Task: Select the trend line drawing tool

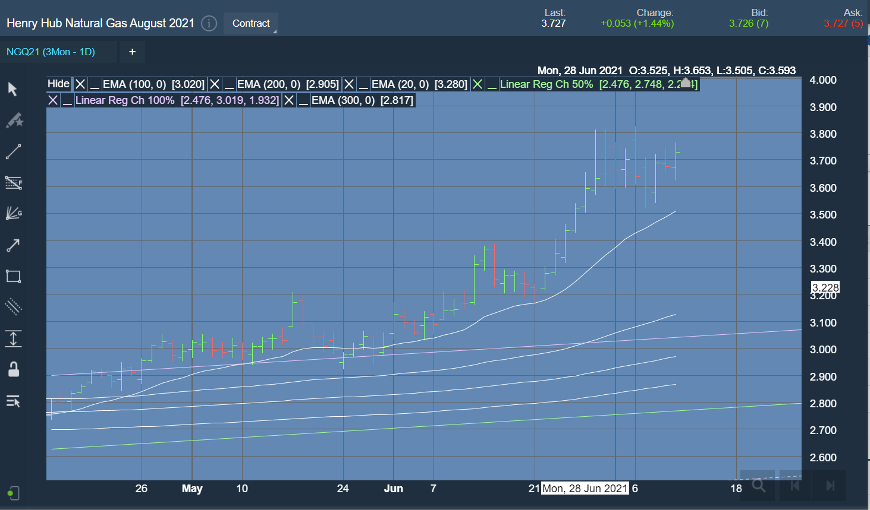Action: [x=13, y=151]
